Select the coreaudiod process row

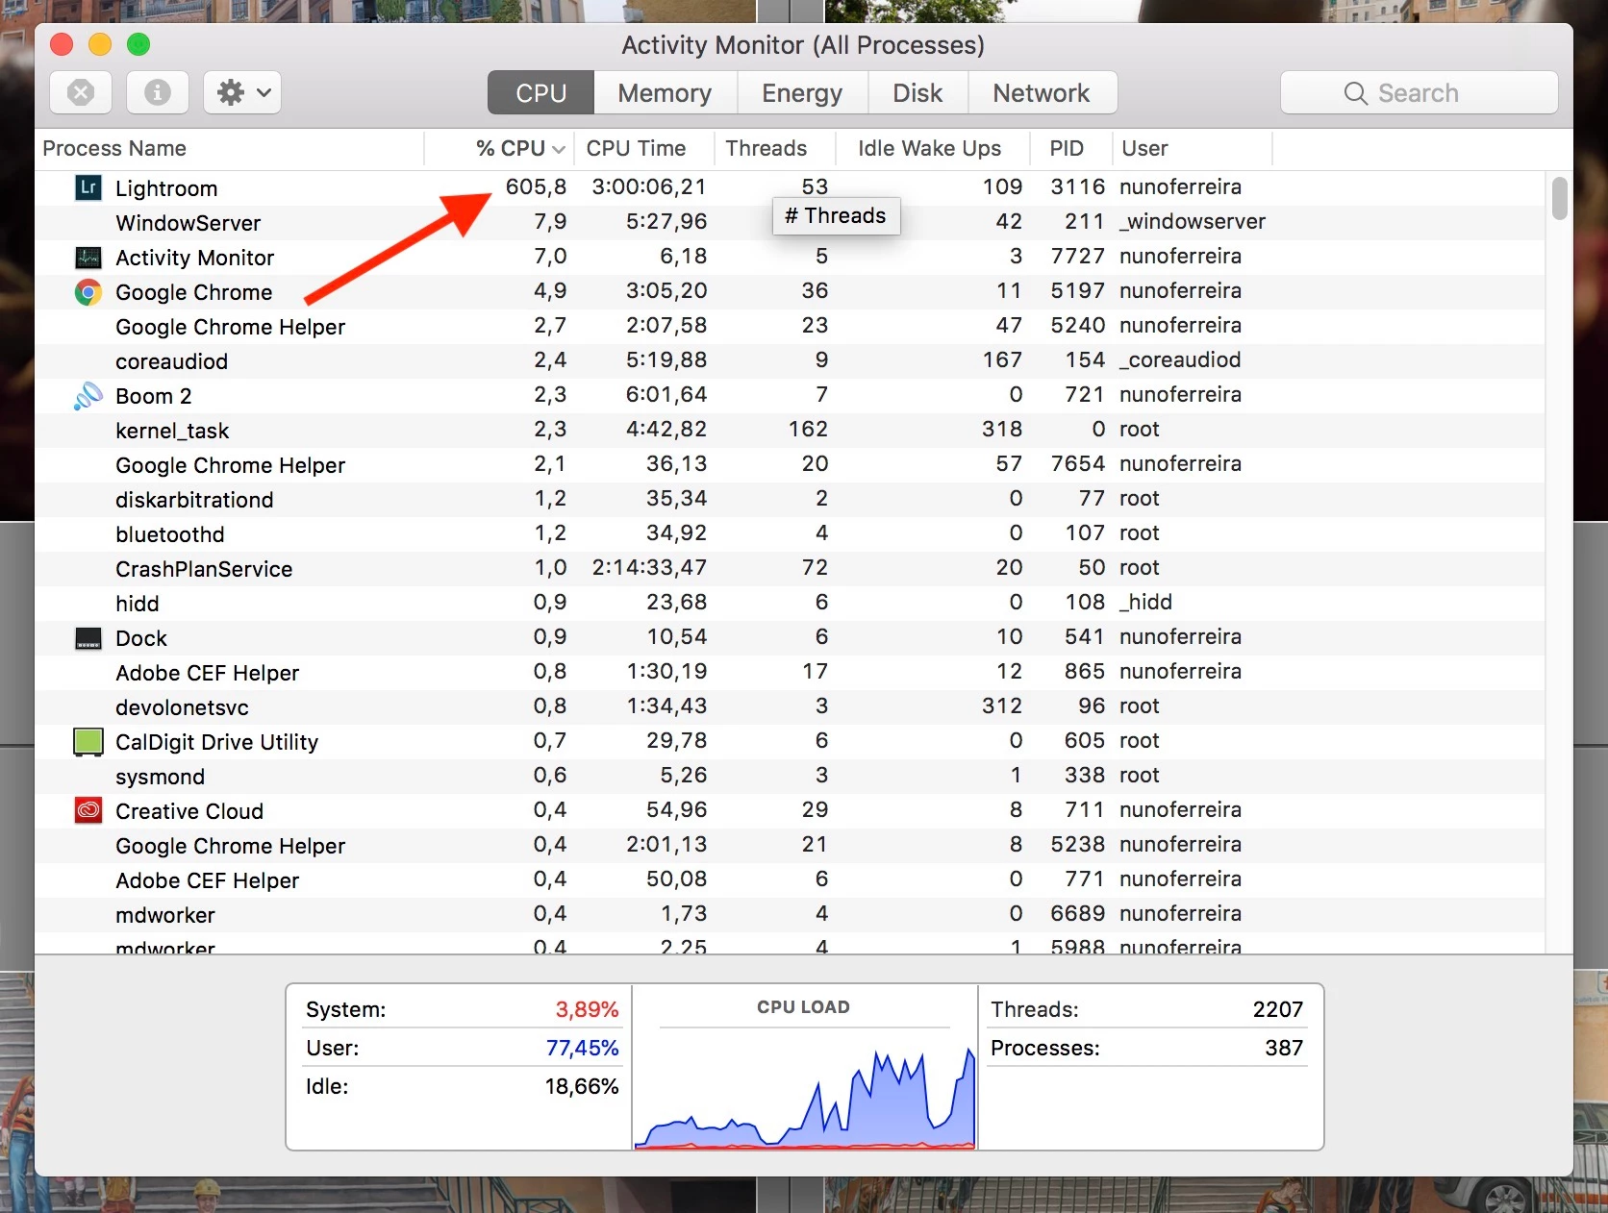click(791, 360)
